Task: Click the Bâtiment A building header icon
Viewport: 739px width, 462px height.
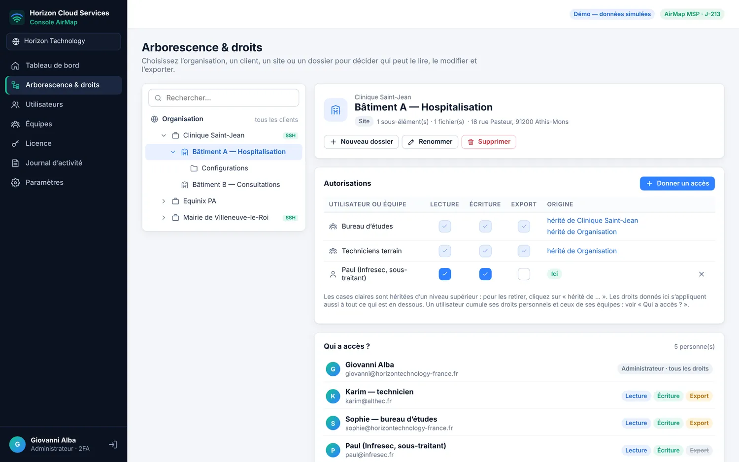Action: tap(336, 110)
